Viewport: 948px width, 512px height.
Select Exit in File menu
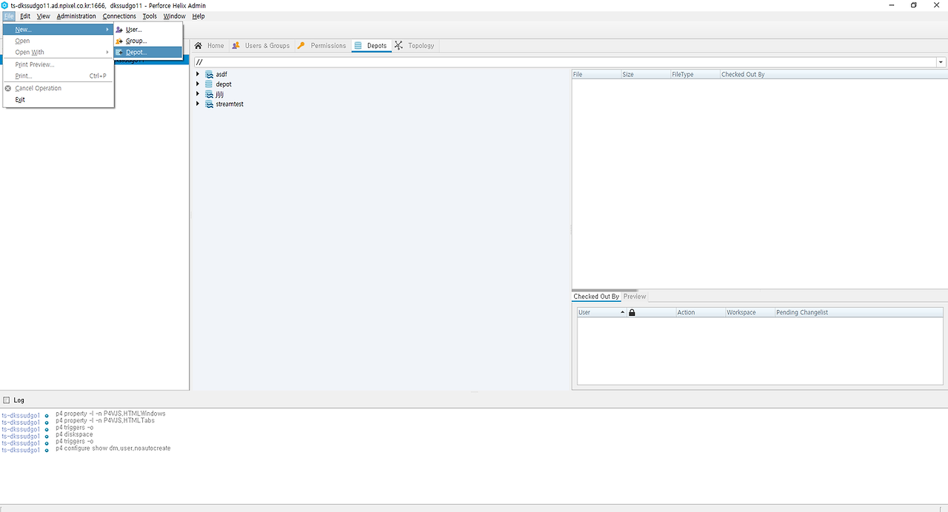point(59,100)
